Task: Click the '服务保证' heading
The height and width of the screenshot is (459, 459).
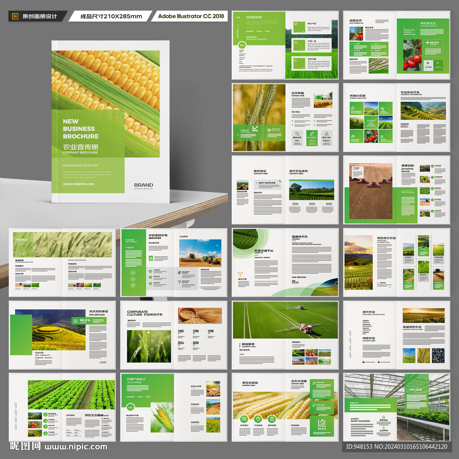Action: 260,171
